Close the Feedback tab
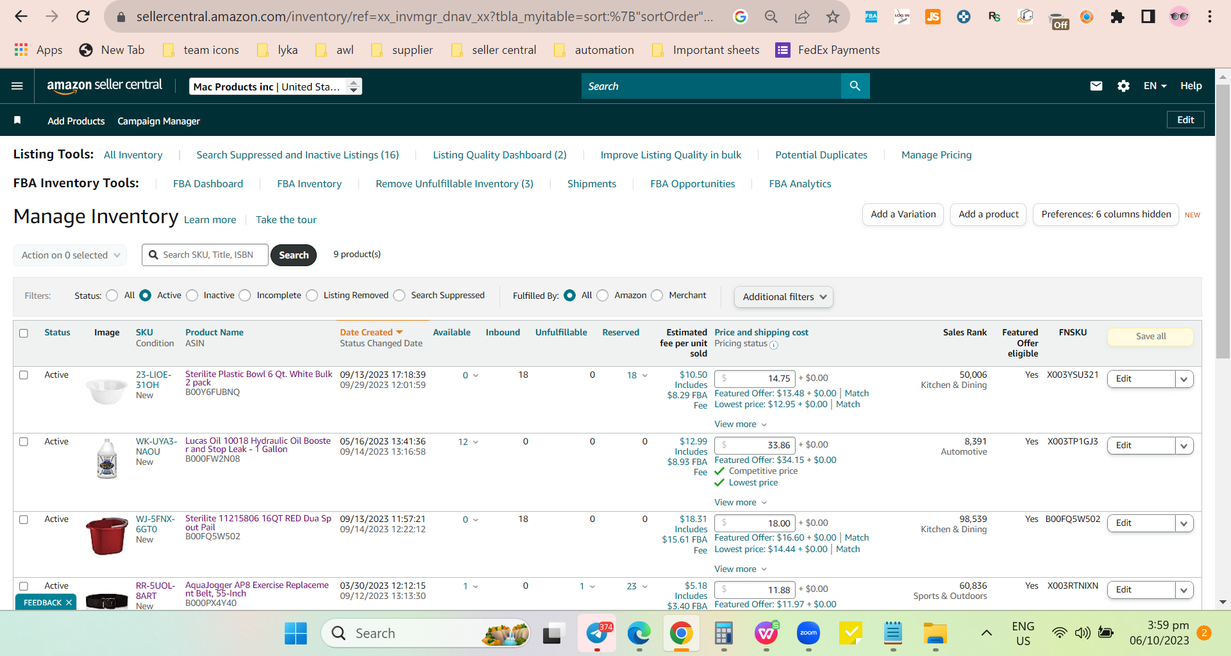 69,603
